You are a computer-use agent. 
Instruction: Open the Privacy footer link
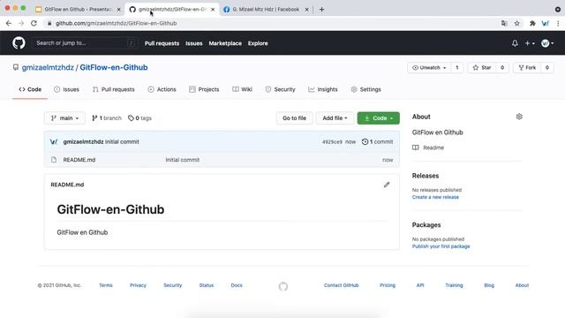coord(138,285)
